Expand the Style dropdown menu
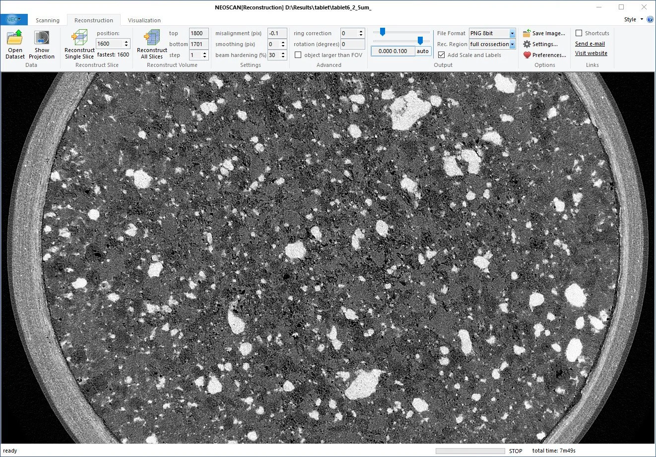The height and width of the screenshot is (457, 656). pyautogui.click(x=633, y=19)
